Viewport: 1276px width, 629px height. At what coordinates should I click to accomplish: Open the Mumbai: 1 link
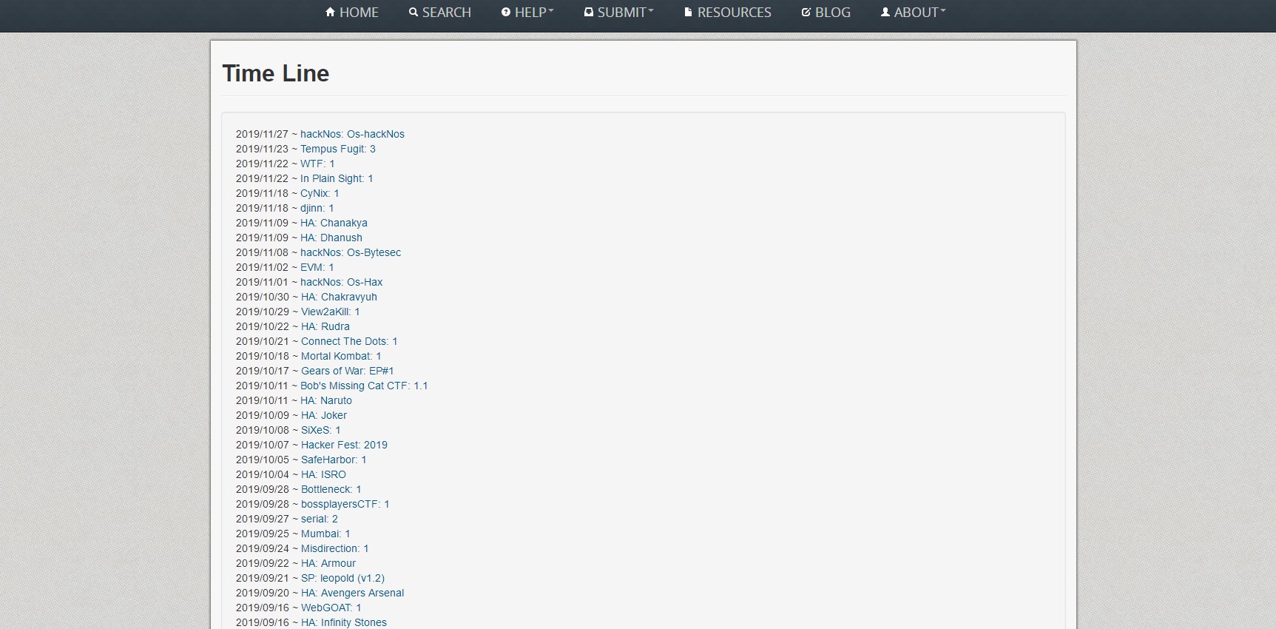point(325,534)
